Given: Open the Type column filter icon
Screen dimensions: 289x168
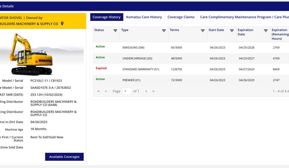Looking at the screenshot, I should tap(164, 31).
